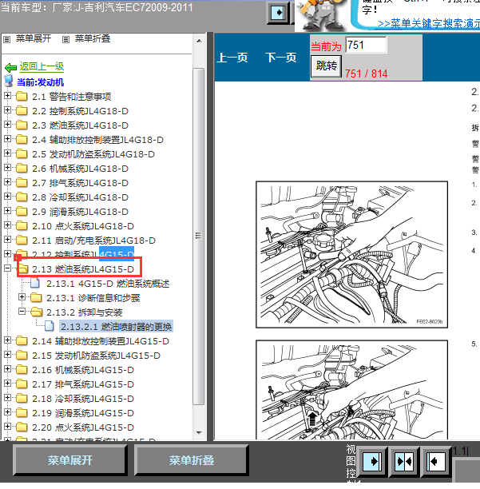Click the bottom 菜单折叠 button
The image size is (480, 489).
click(192, 460)
